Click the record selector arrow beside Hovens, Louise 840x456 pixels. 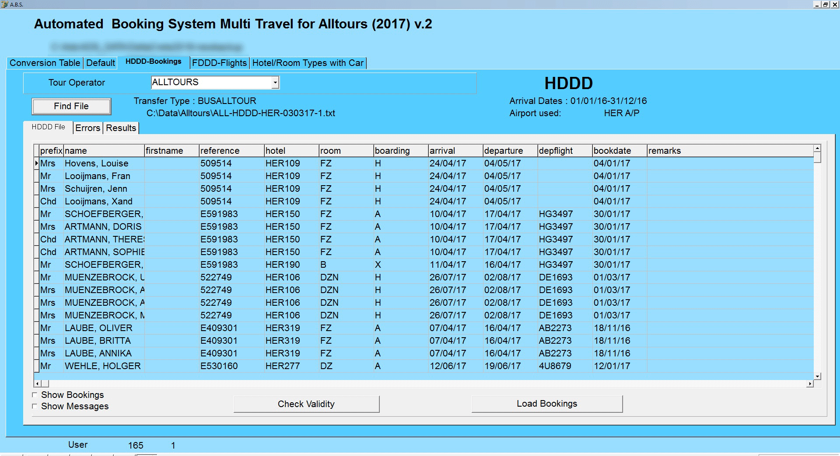point(36,163)
